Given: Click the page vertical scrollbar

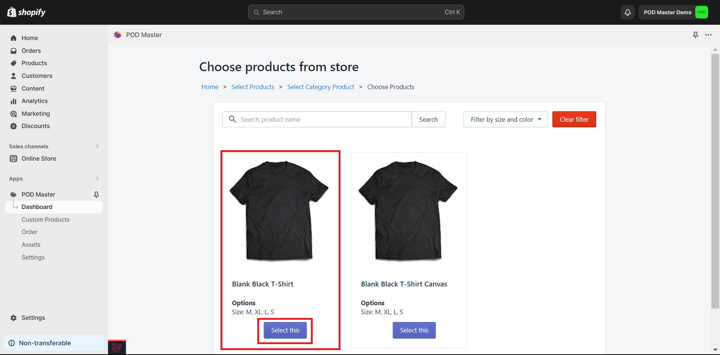Looking at the screenshot, I should click(x=715, y=181).
